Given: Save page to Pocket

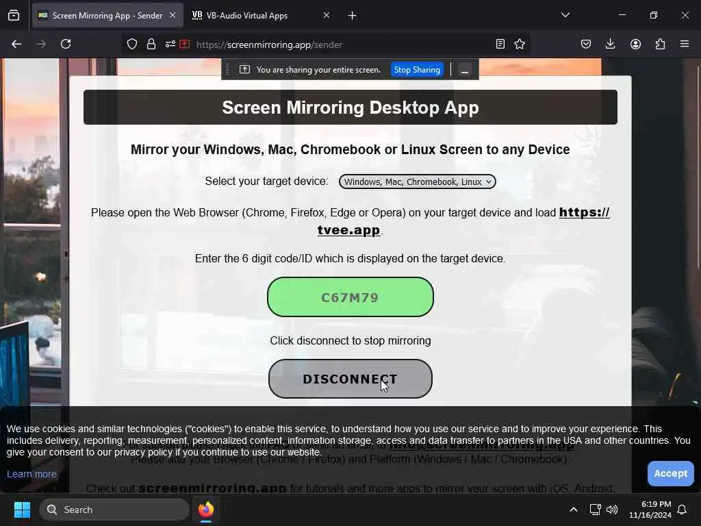Looking at the screenshot, I should point(586,45).
